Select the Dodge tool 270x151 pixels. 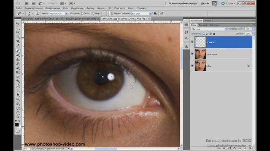click(x=18, y=81)
